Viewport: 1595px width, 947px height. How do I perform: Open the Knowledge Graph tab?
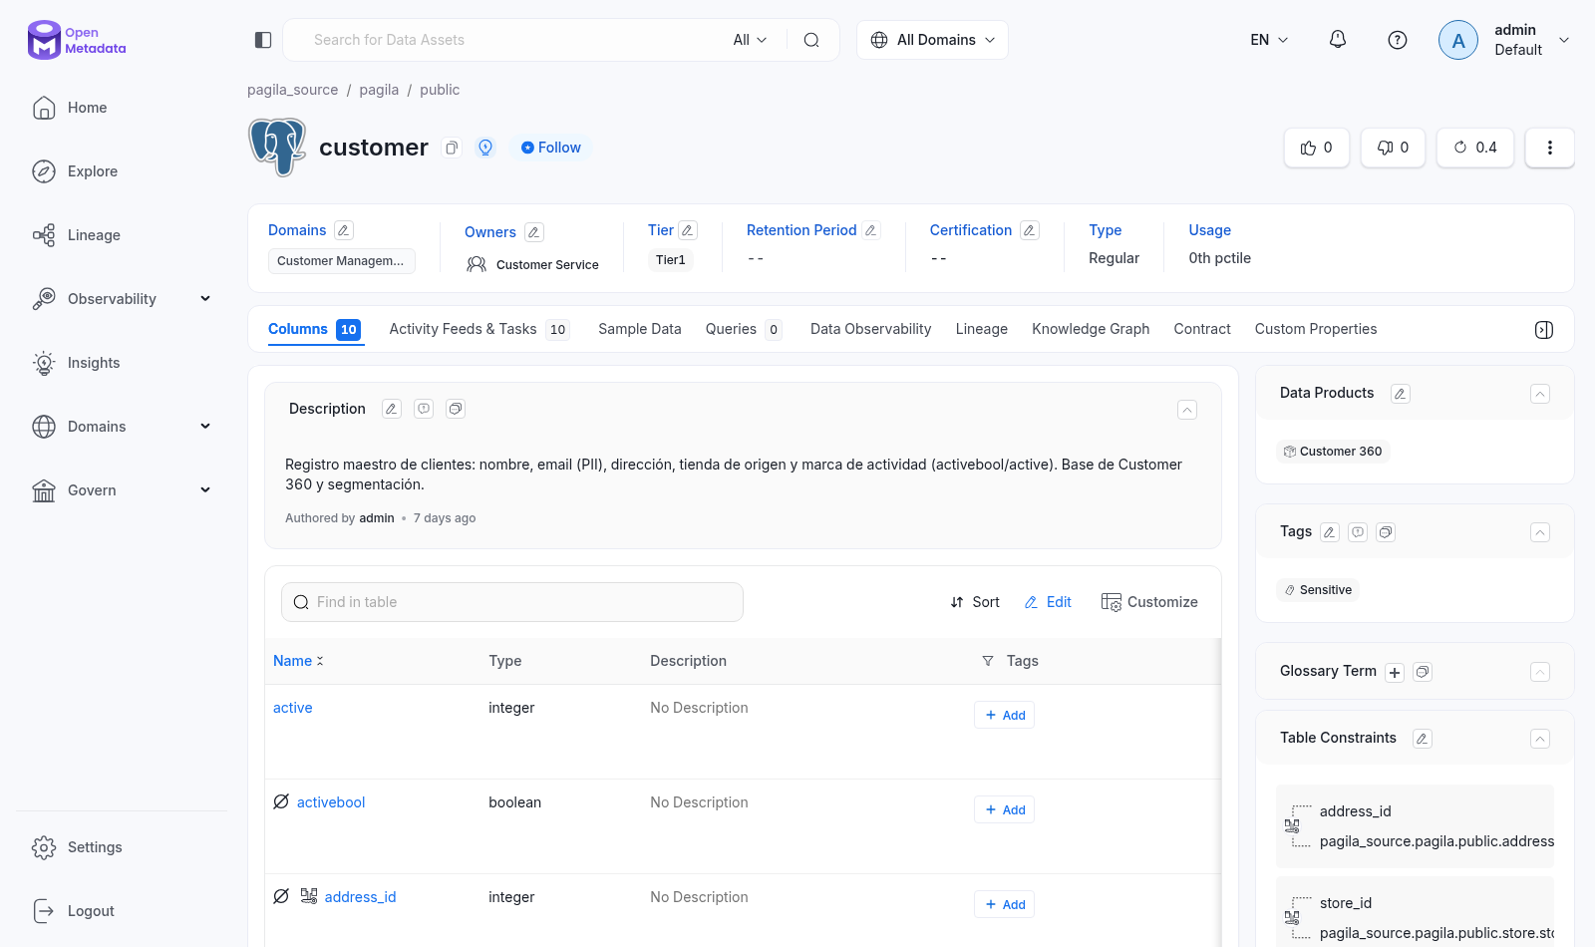[1091, 329]
